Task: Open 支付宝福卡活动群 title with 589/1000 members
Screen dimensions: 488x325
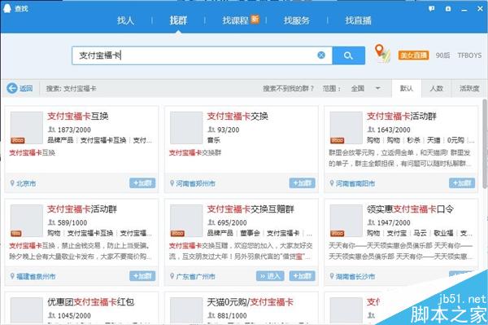Action: pyautogui.click(x=82, y=209)
